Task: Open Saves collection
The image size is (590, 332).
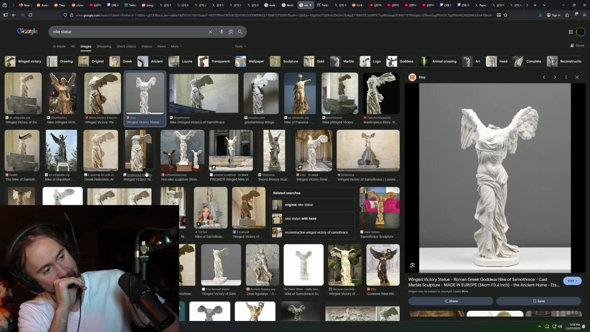Action: (577, 46)
